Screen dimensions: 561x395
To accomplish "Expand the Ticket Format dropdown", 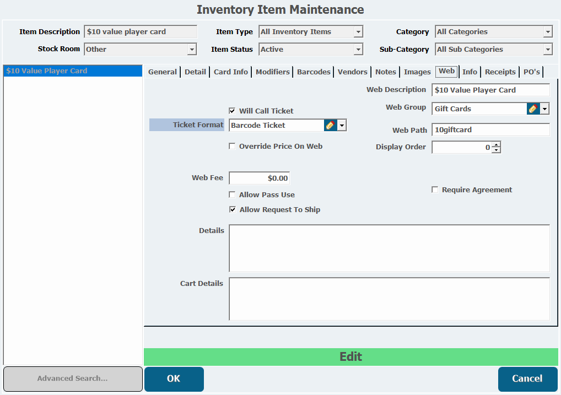I will pyautogui.click(x=342, y=126).
